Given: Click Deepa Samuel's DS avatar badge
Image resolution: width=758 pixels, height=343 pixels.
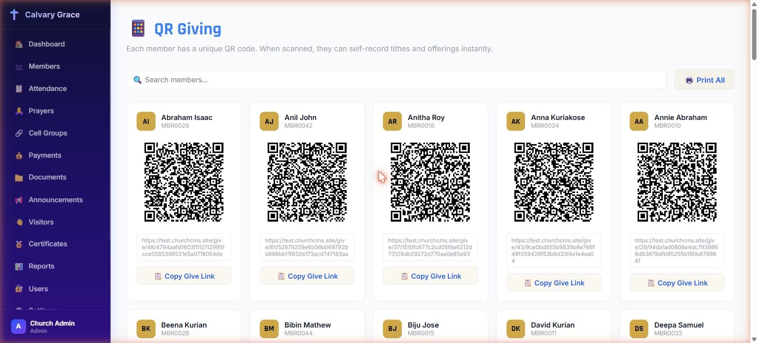Looking at the screenshot, I should click(x=639, y=329).
